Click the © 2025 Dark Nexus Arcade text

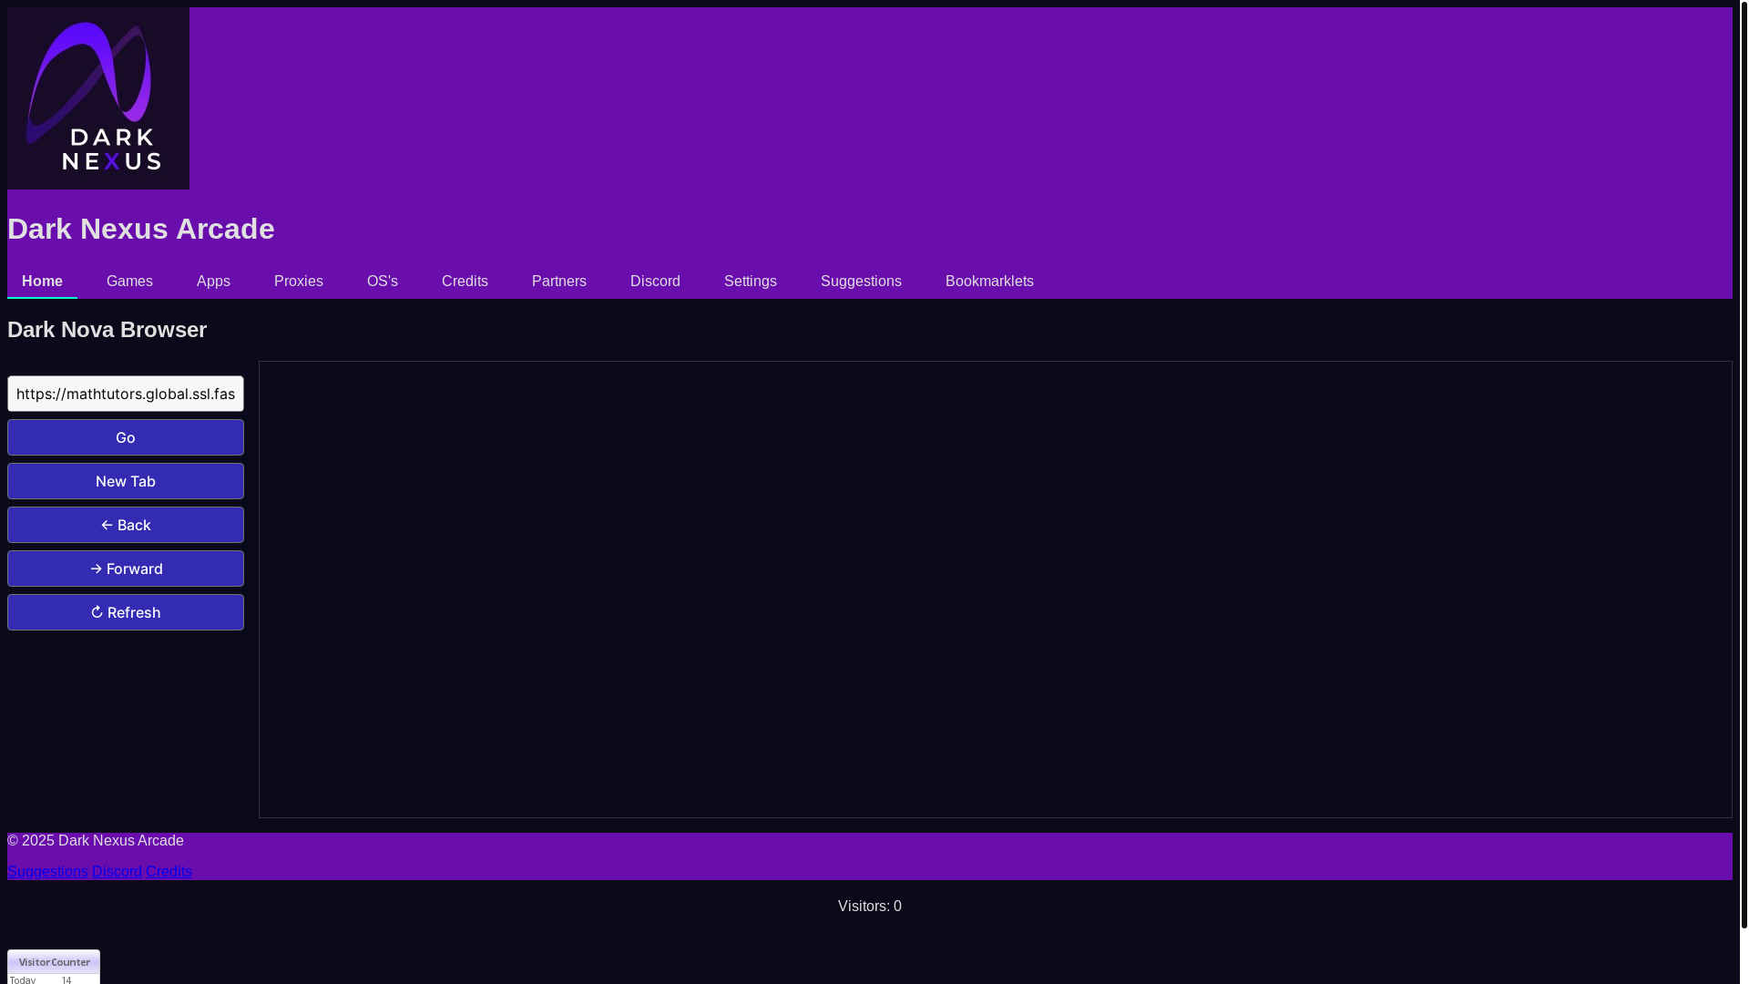point(96,841)
